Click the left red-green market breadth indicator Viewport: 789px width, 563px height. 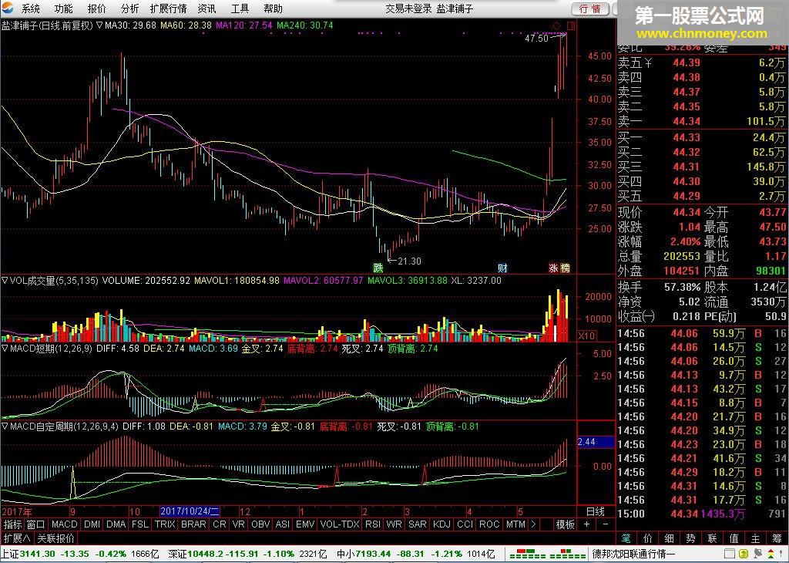tap(527, 554)
